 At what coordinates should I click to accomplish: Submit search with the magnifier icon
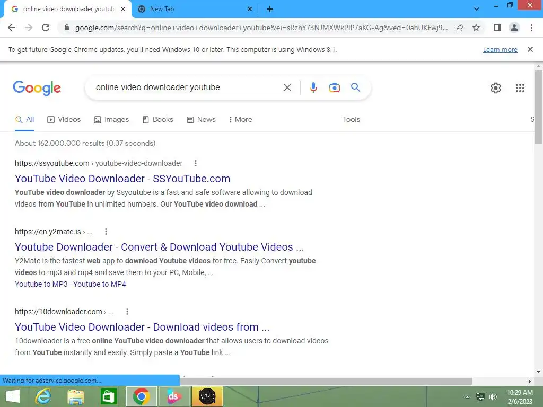[x=355, y=87]
